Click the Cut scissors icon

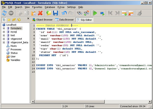[20, 13]
